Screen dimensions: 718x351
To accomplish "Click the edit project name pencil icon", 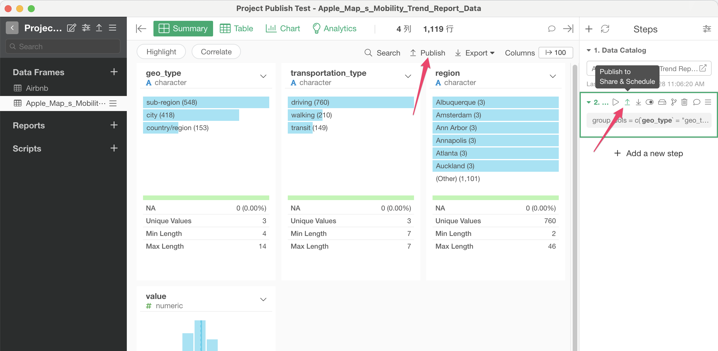I will [x=72, y=28].
